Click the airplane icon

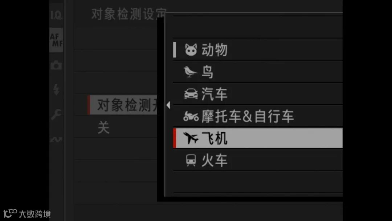tap(191, 138)
